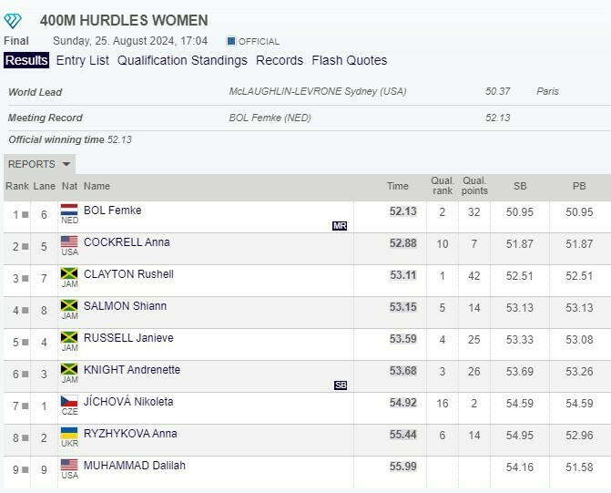This screenshot has width=611, height=493.
Task: Open the Flash Quotes link
Action: (349, 60)
